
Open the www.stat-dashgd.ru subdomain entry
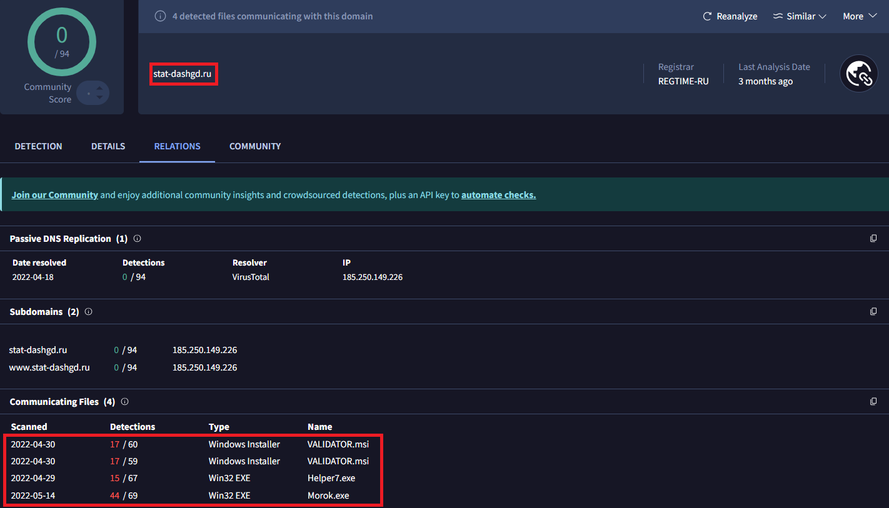[49, 367]
